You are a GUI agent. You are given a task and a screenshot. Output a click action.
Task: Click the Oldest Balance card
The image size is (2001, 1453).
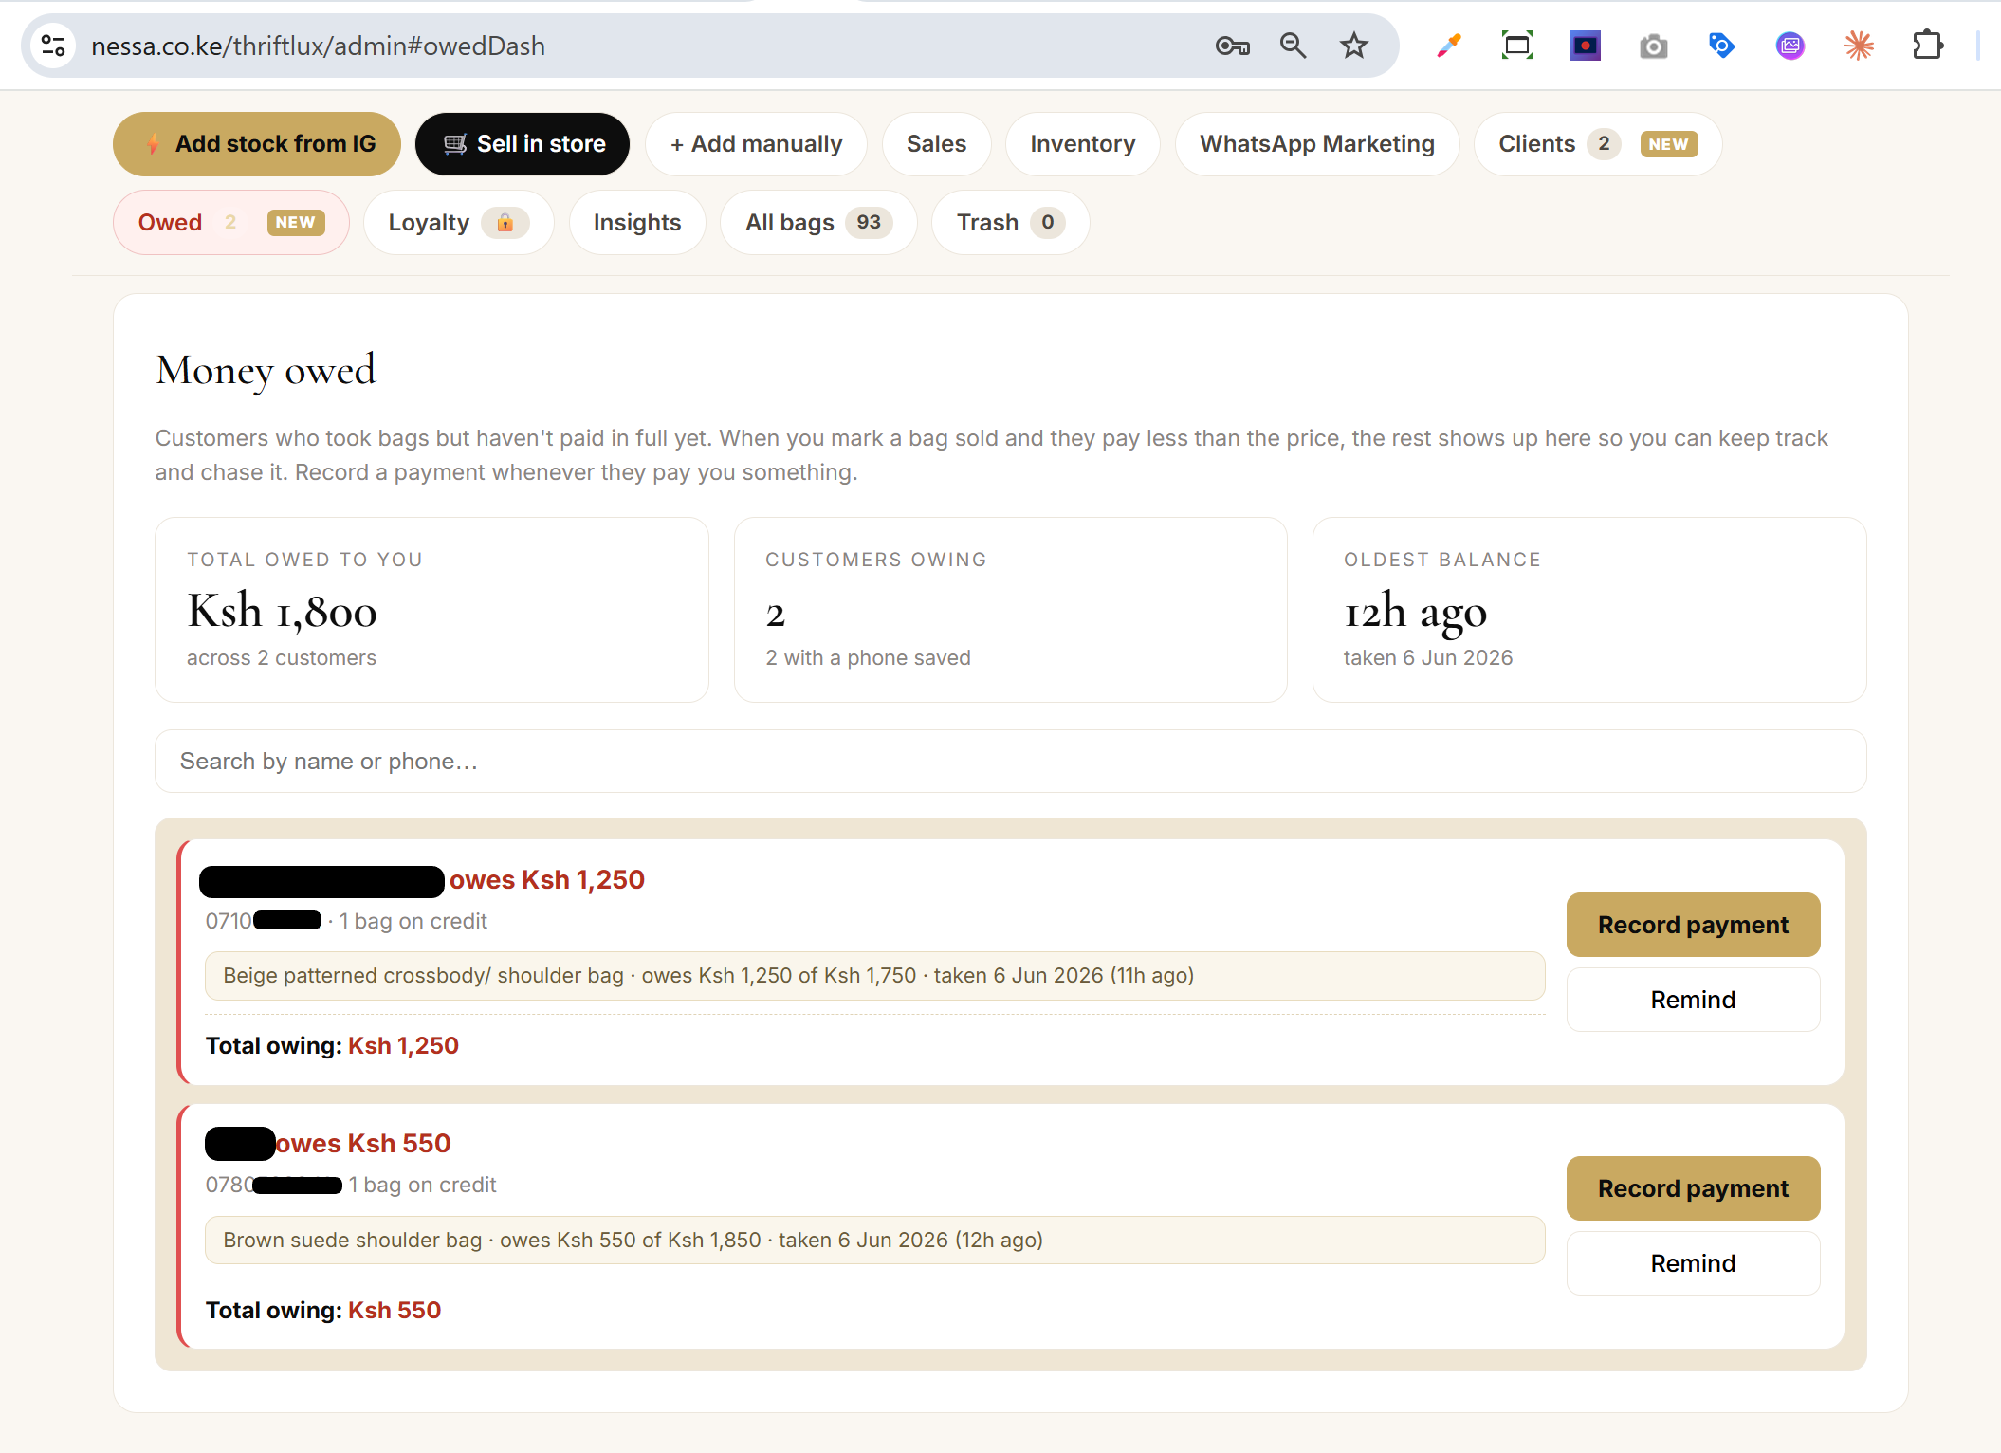point(1589,610)
